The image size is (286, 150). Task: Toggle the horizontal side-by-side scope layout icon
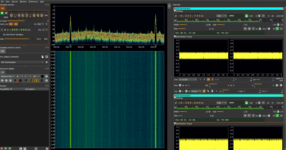point(208,79)
